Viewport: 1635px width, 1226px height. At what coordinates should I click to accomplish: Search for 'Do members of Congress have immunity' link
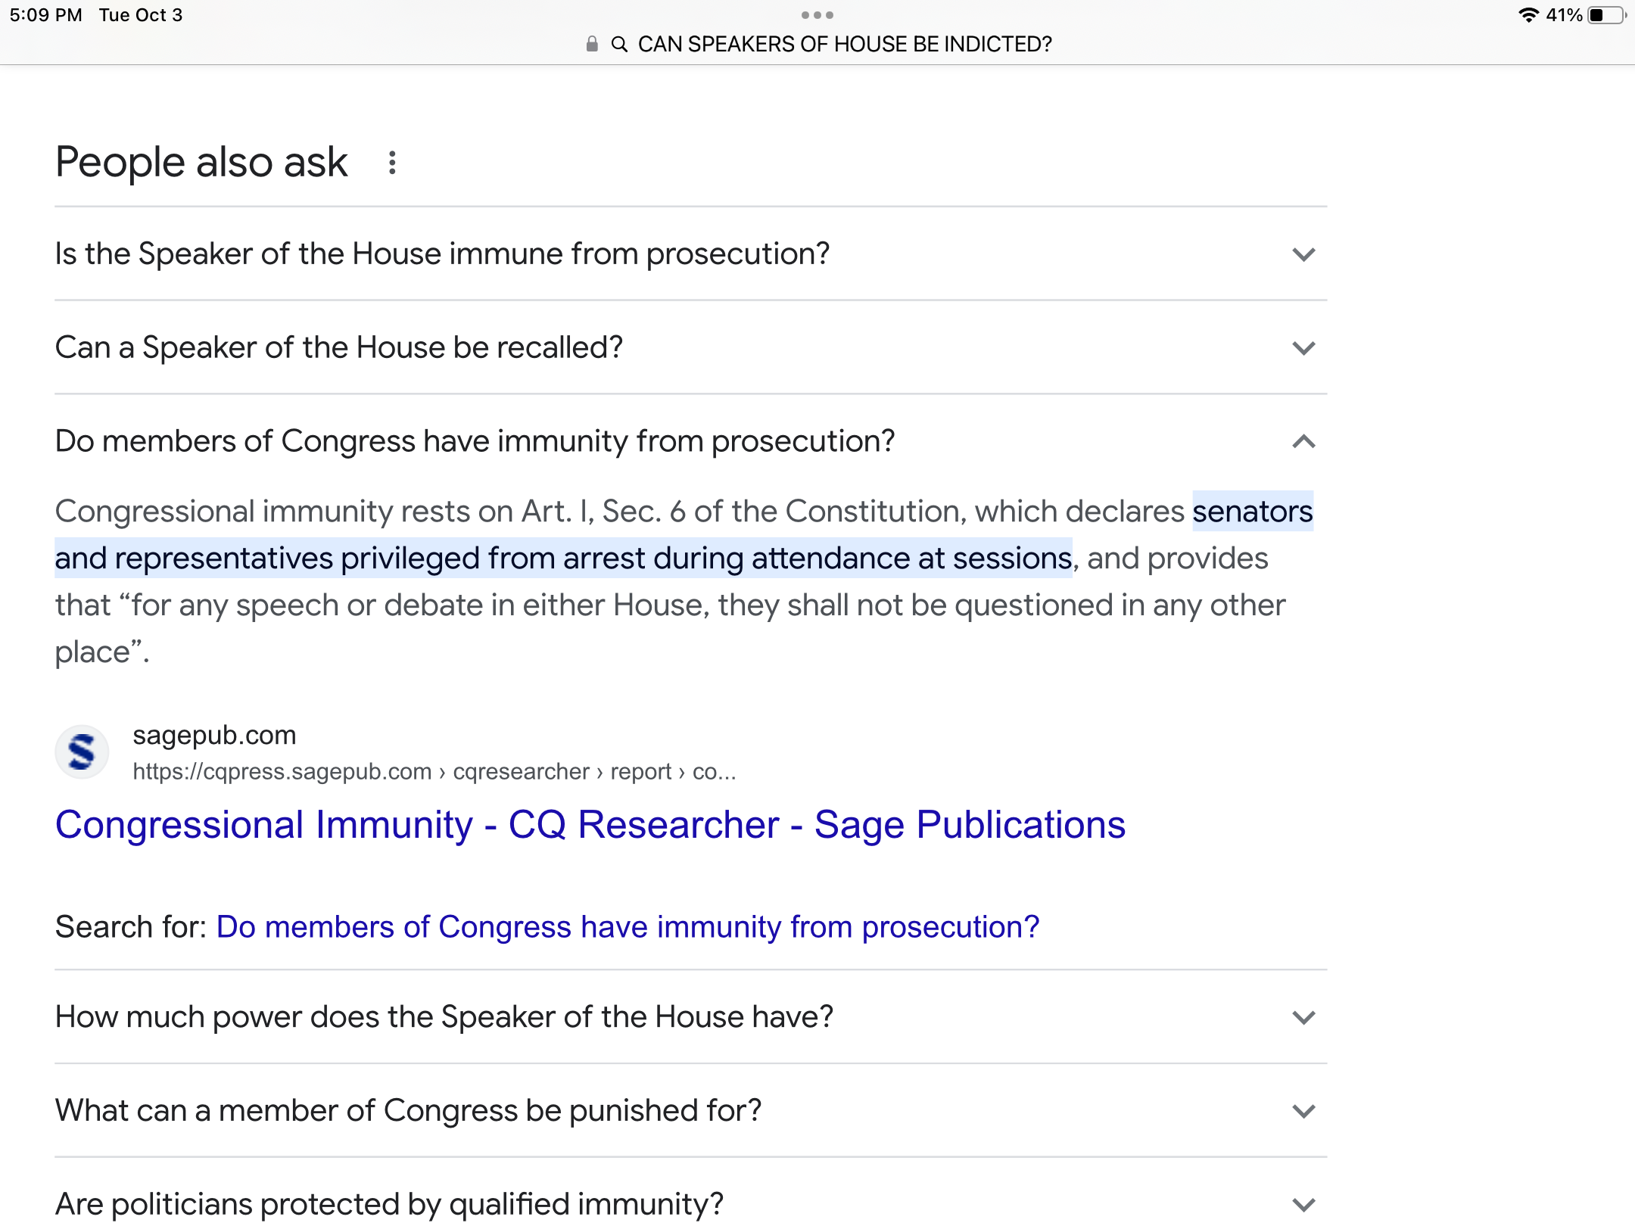tap(628, 927)
